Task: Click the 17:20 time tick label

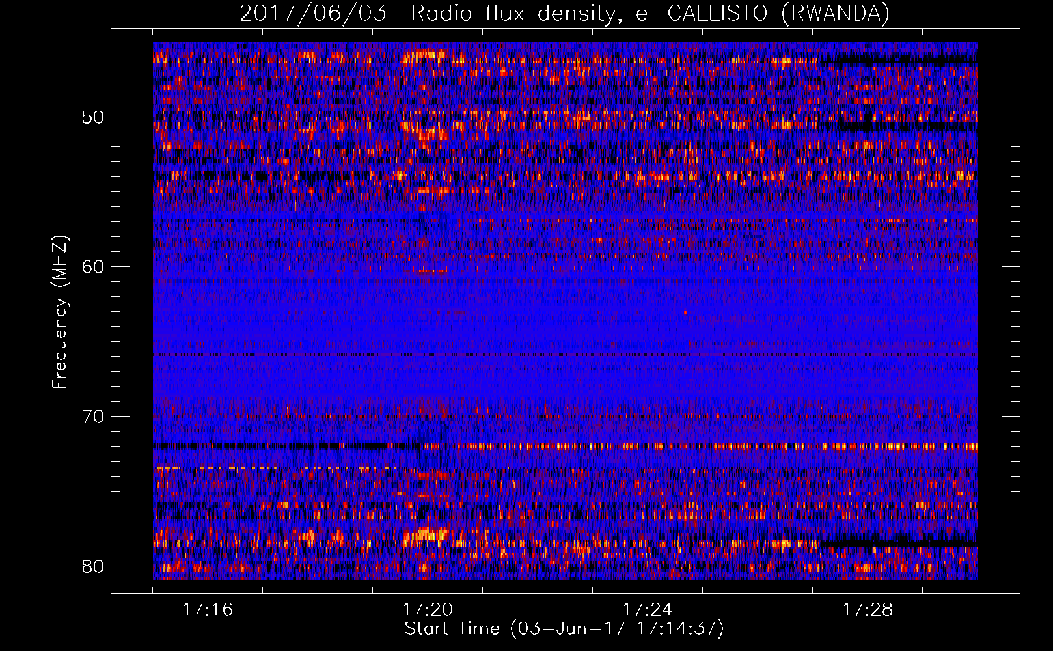Action: point(428,609)
